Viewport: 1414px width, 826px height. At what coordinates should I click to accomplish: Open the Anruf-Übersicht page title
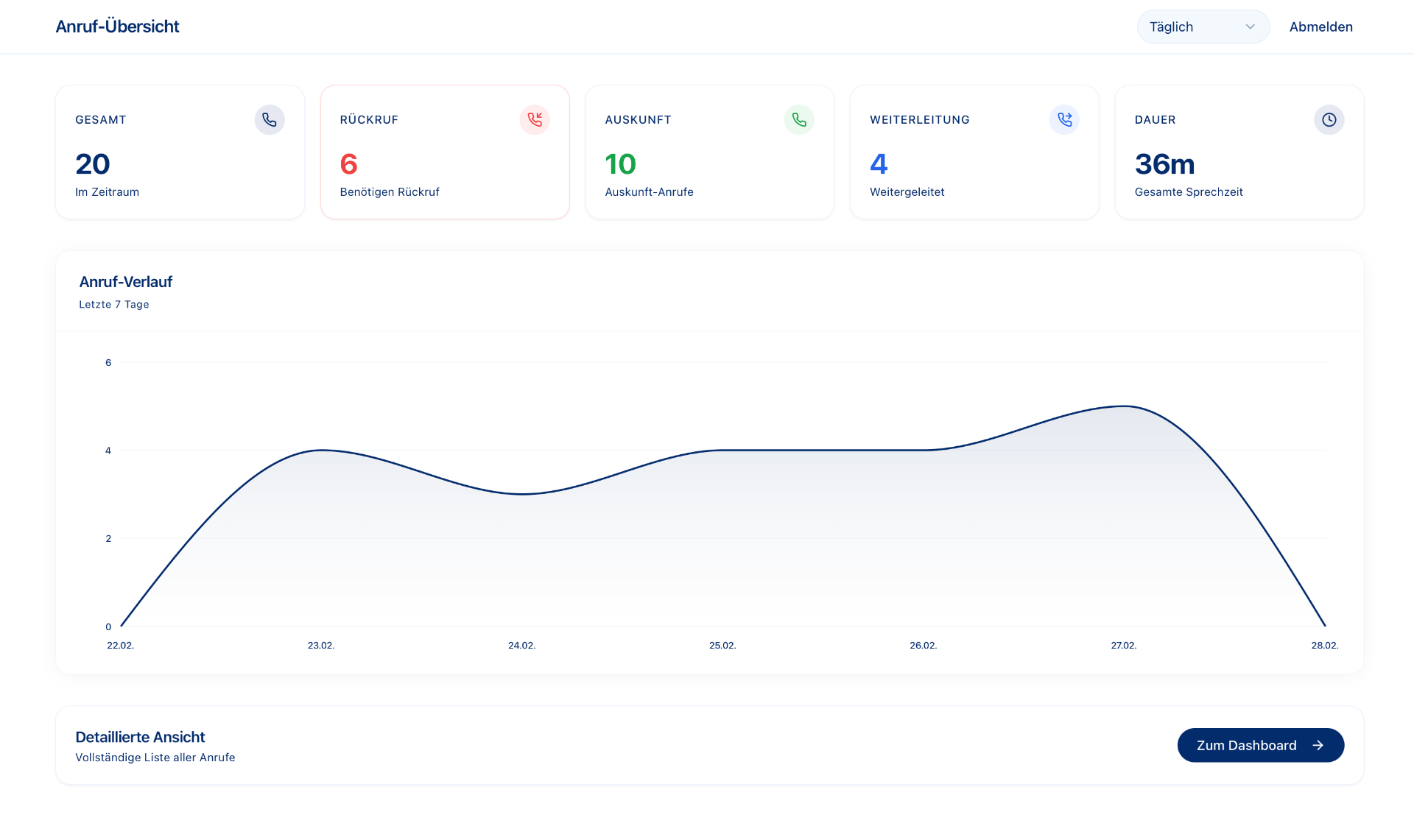(x=117, y=27)
